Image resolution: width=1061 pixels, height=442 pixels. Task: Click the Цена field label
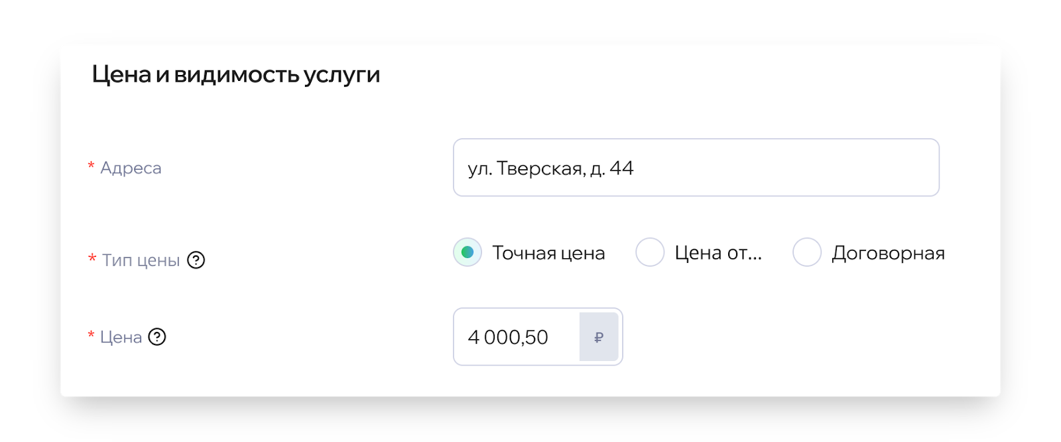[121, 337]
